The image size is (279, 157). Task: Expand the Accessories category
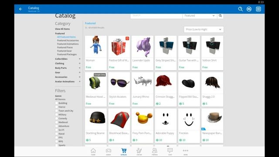coord(79,77)
